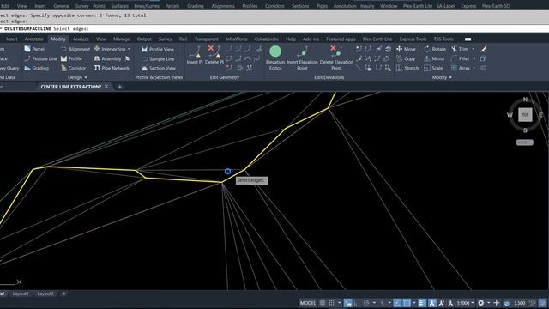Click the Insert PI tool
The height and width of the screenshot is (309, 549).
click(x=195, y=55)
